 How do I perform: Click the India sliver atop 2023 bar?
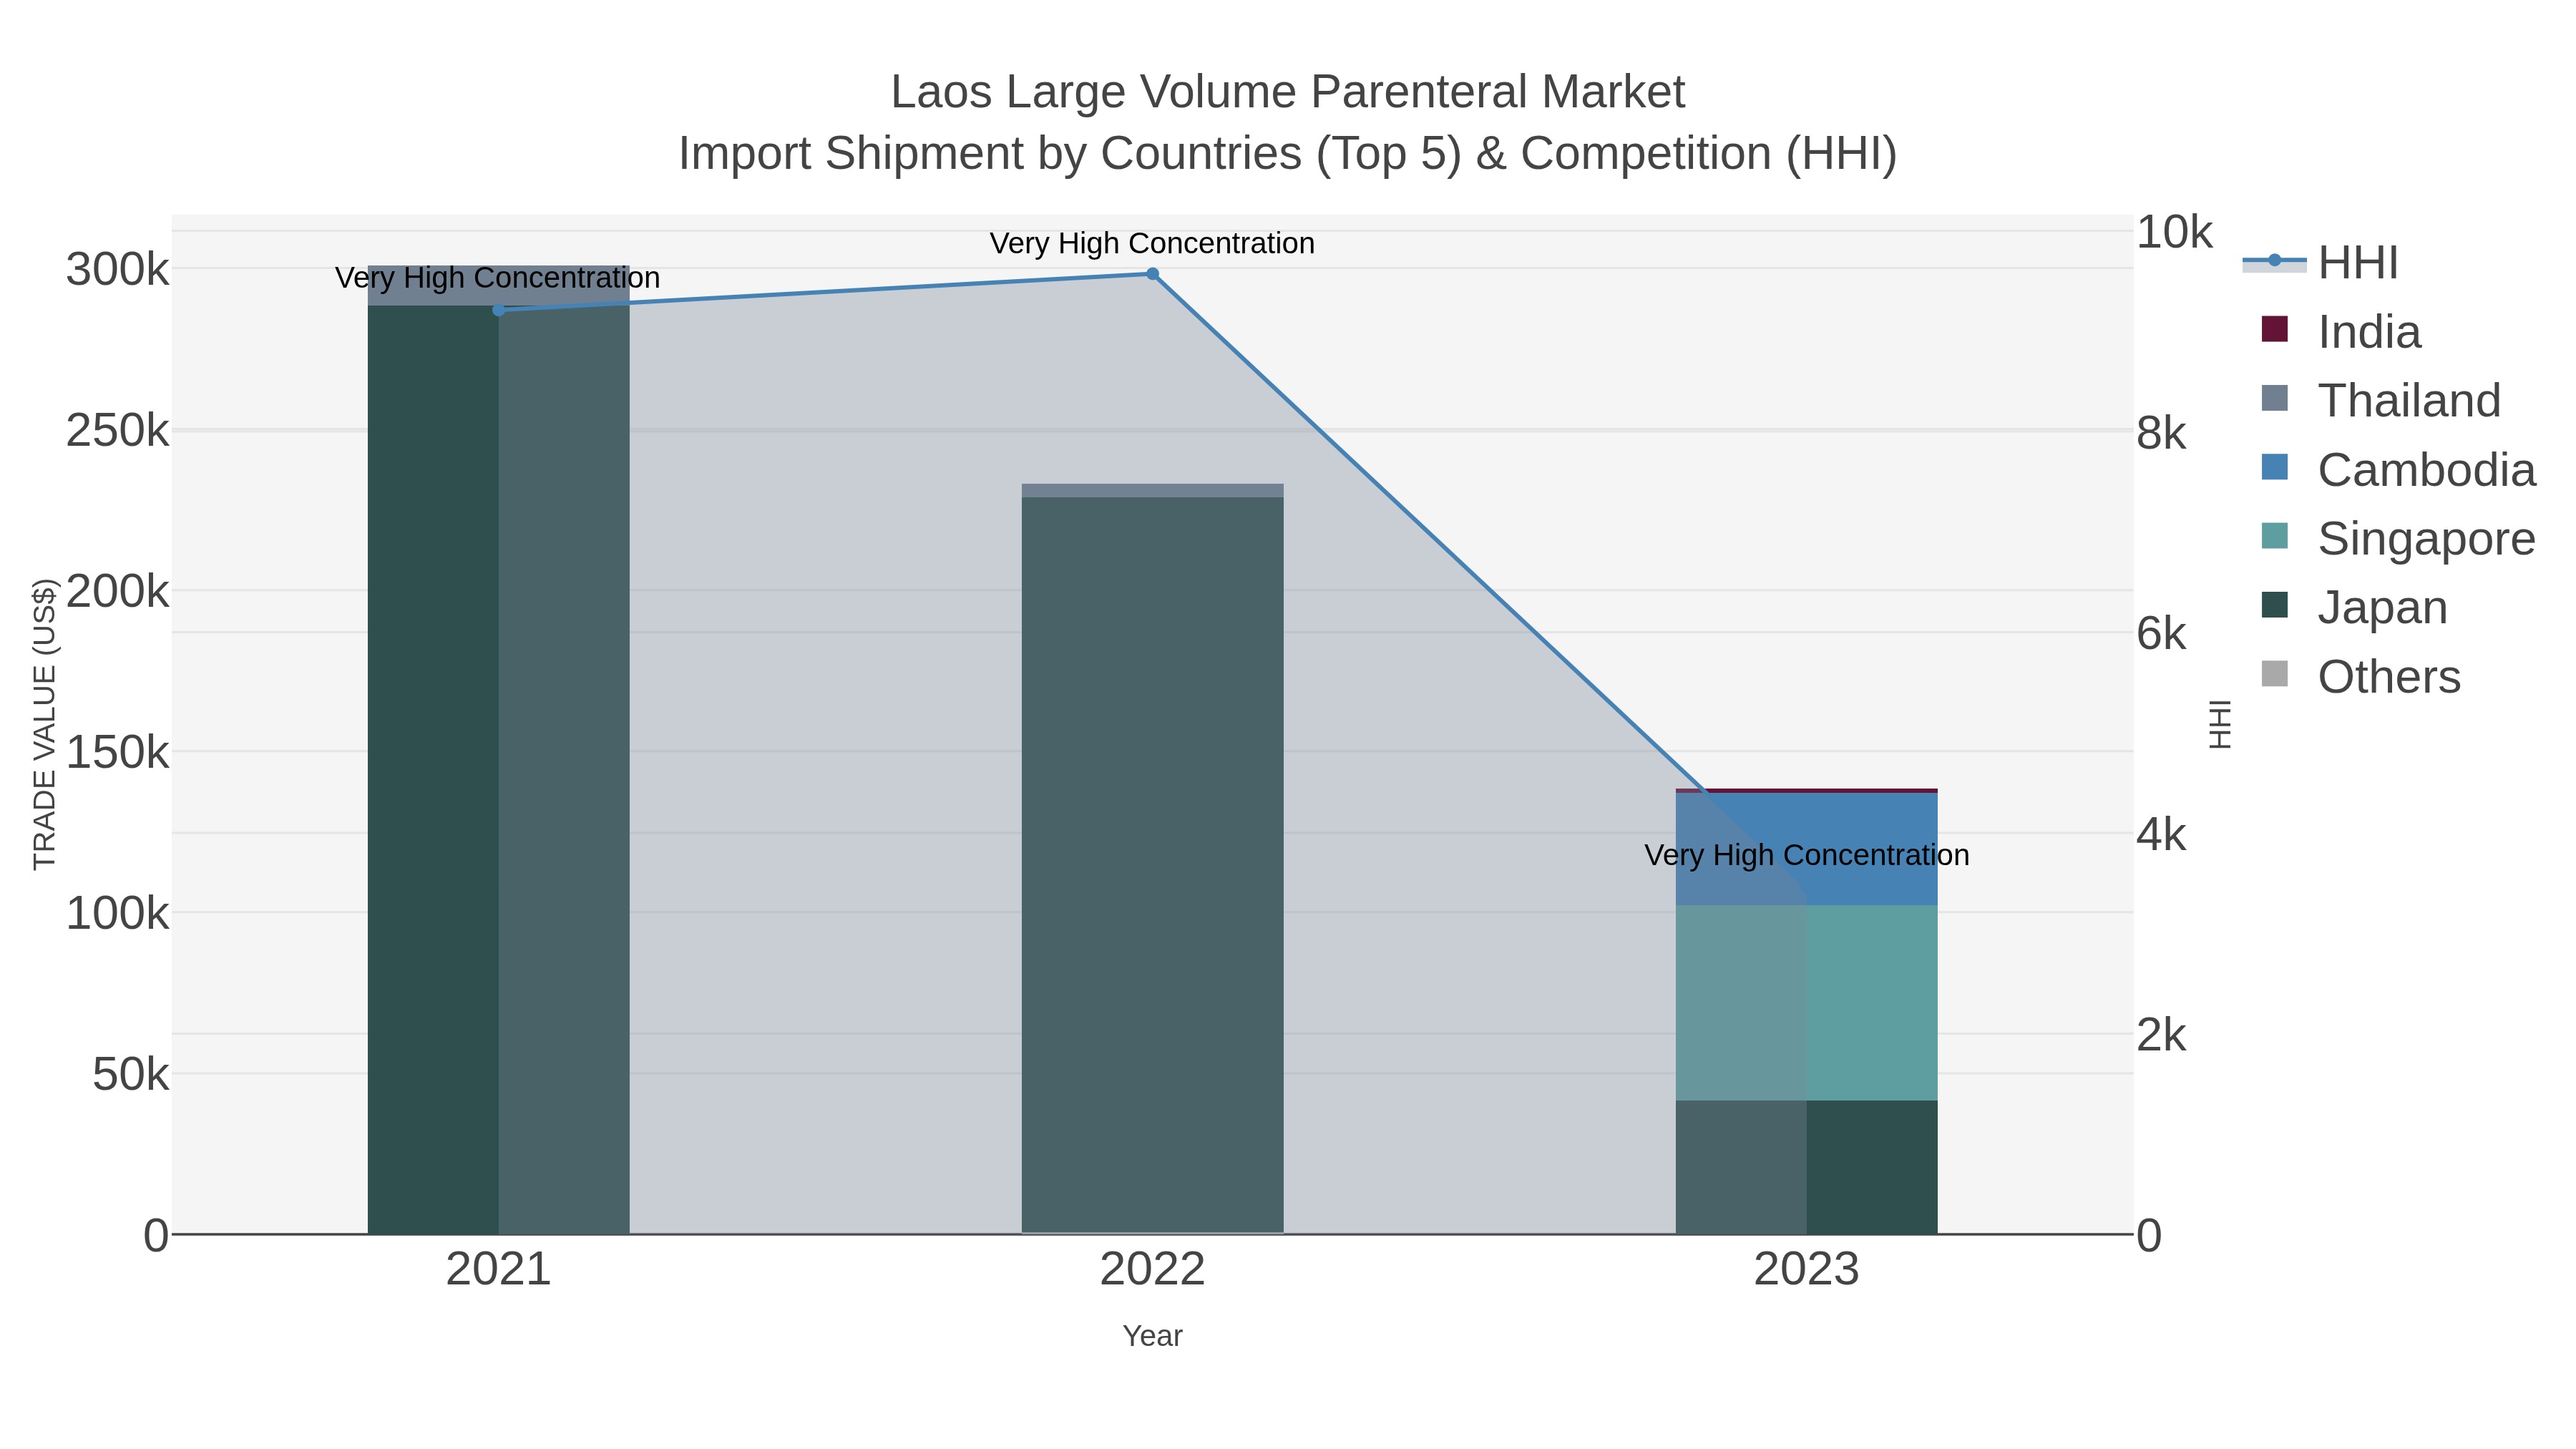point(1807,791)
